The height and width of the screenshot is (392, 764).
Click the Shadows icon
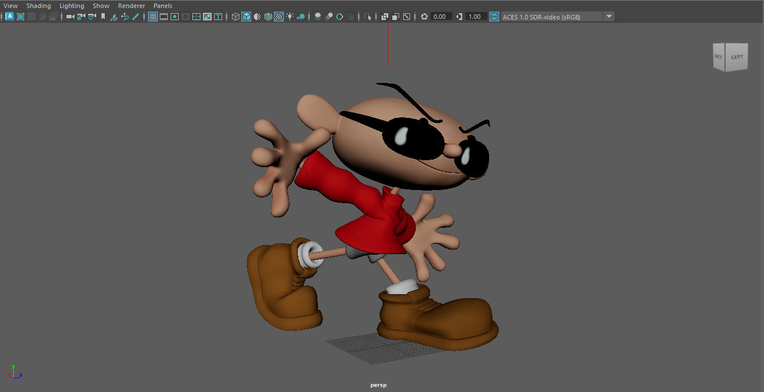(301, 17)
